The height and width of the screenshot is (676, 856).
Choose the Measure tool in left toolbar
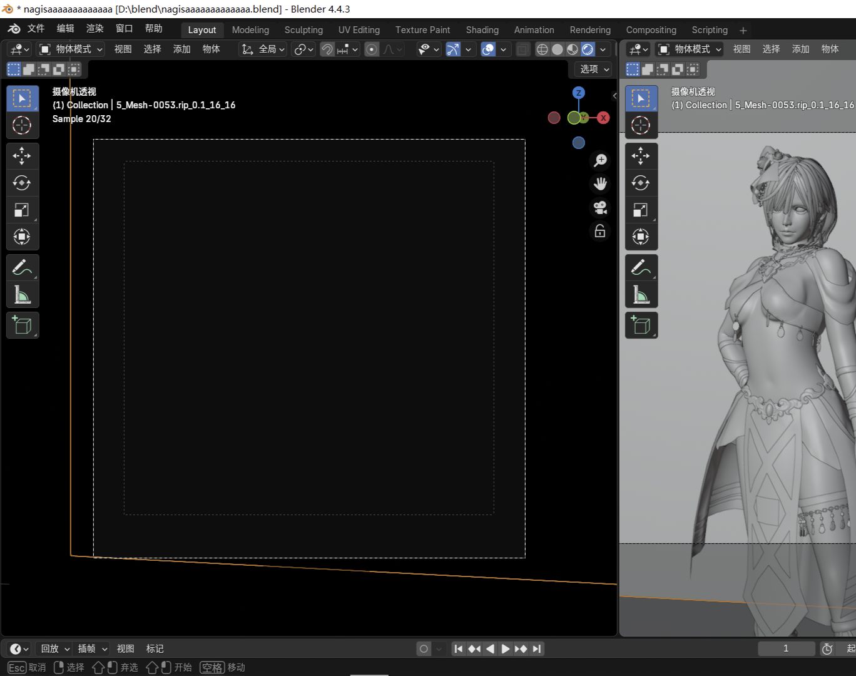coord(22,295)
